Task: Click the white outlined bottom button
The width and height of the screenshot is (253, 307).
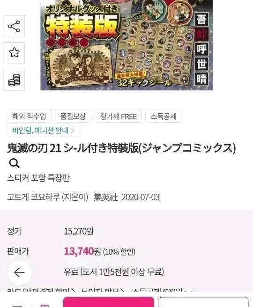Action: click(x=203, y=302)
